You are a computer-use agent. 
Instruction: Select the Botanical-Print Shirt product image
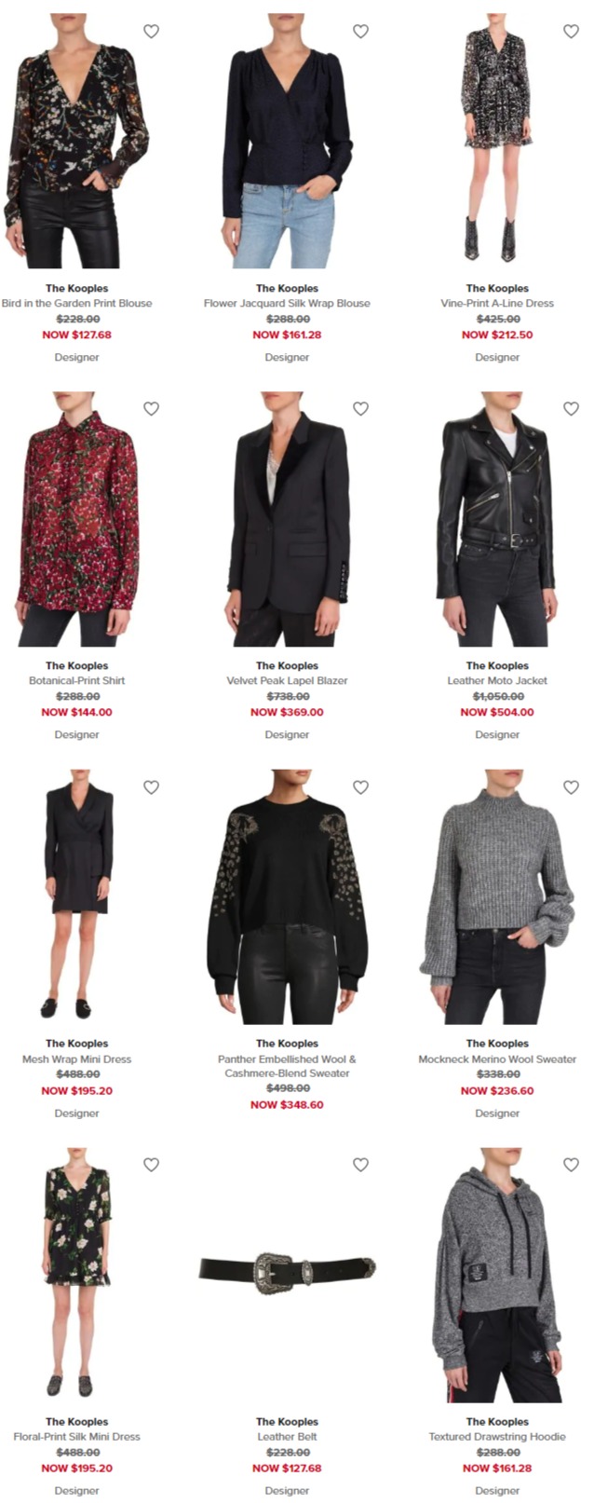click(77, 519)
